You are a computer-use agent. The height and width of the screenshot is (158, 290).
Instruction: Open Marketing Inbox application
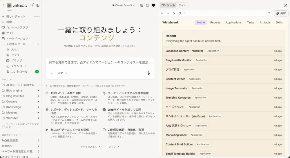[x=224, y=135]
